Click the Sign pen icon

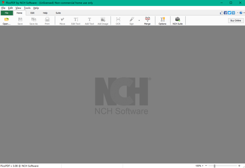click(x=132, y=20)
